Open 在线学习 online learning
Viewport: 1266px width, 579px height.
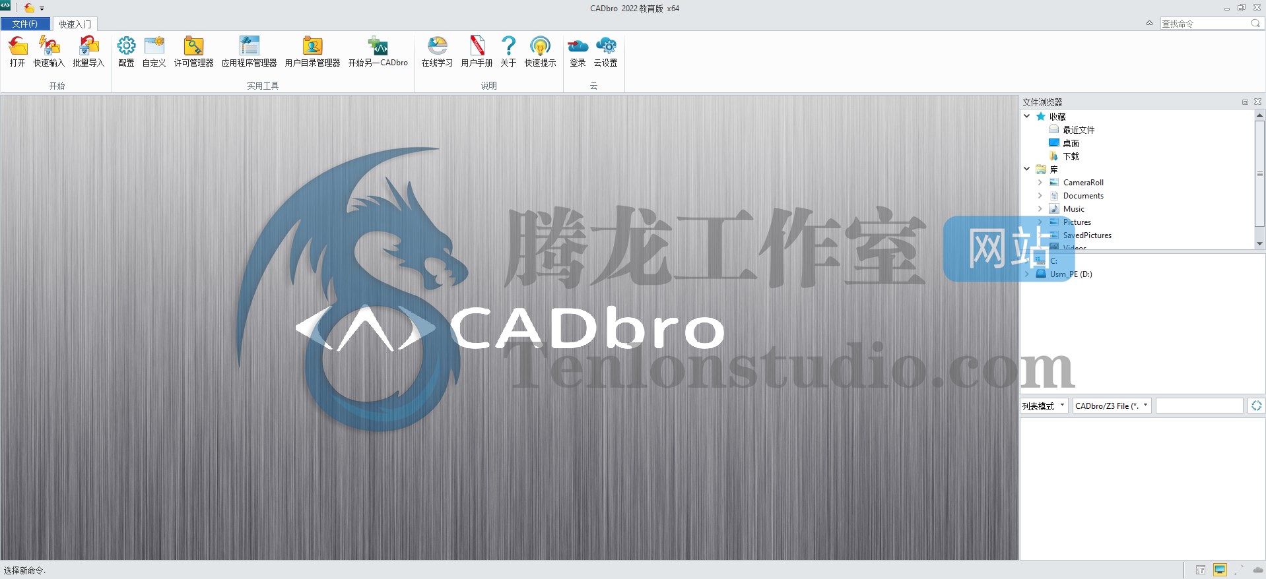coord(437,51)
